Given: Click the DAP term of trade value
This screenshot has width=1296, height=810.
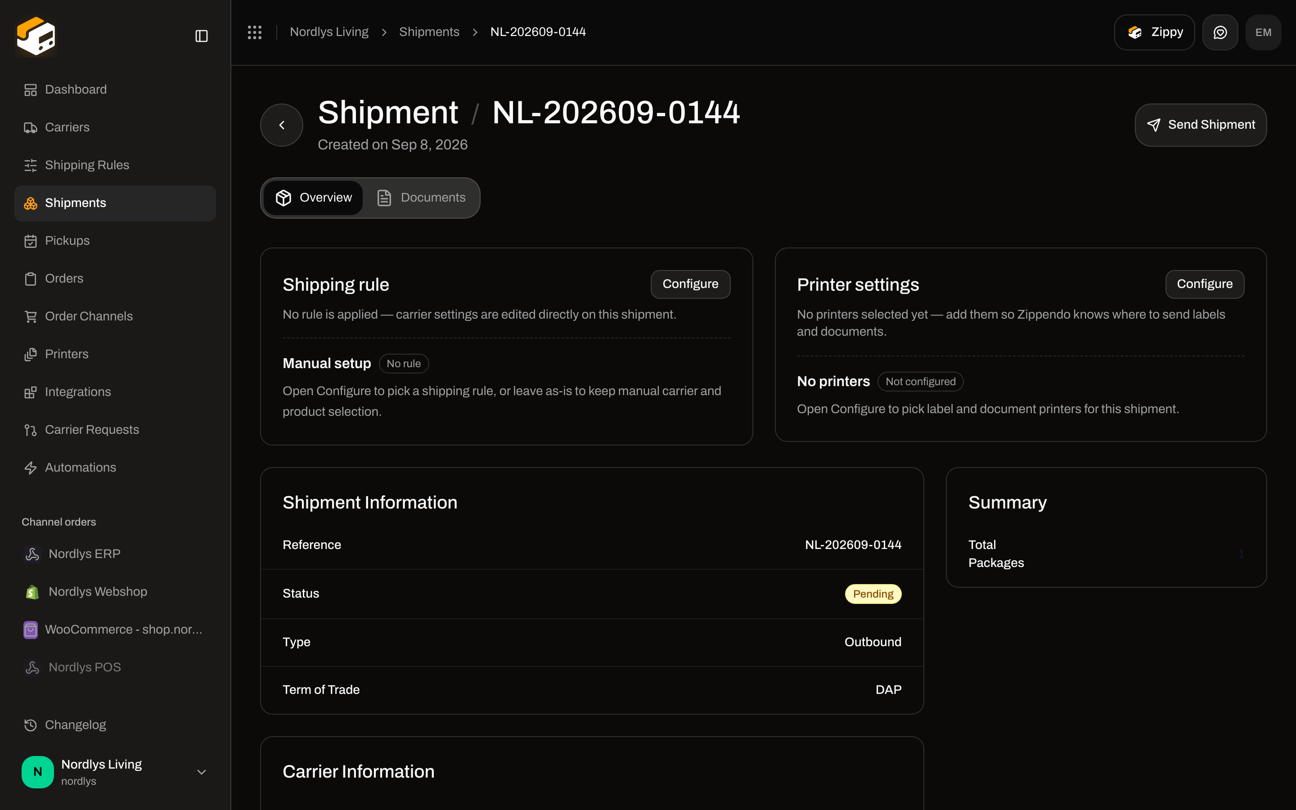Looking at the screenshot, I should coord(888,690).
